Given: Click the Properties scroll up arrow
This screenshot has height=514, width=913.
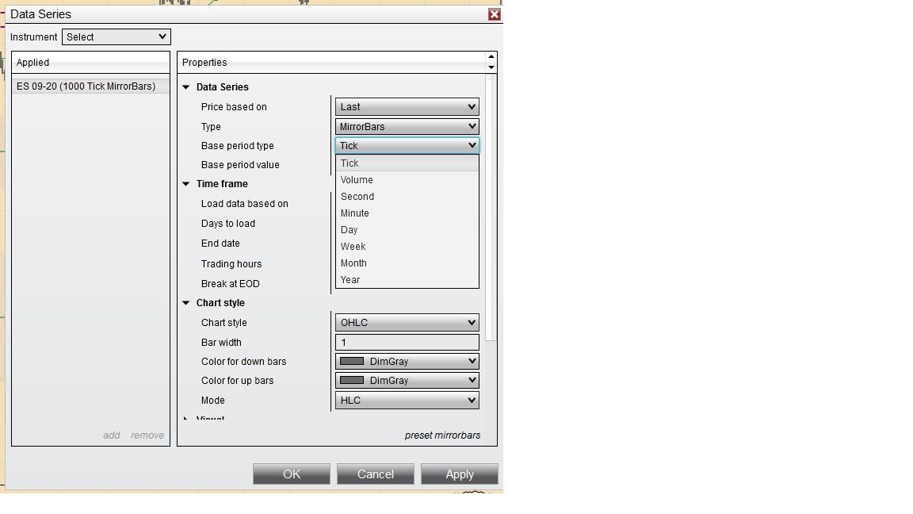Looking at the screenshot, I should (491, 57).
